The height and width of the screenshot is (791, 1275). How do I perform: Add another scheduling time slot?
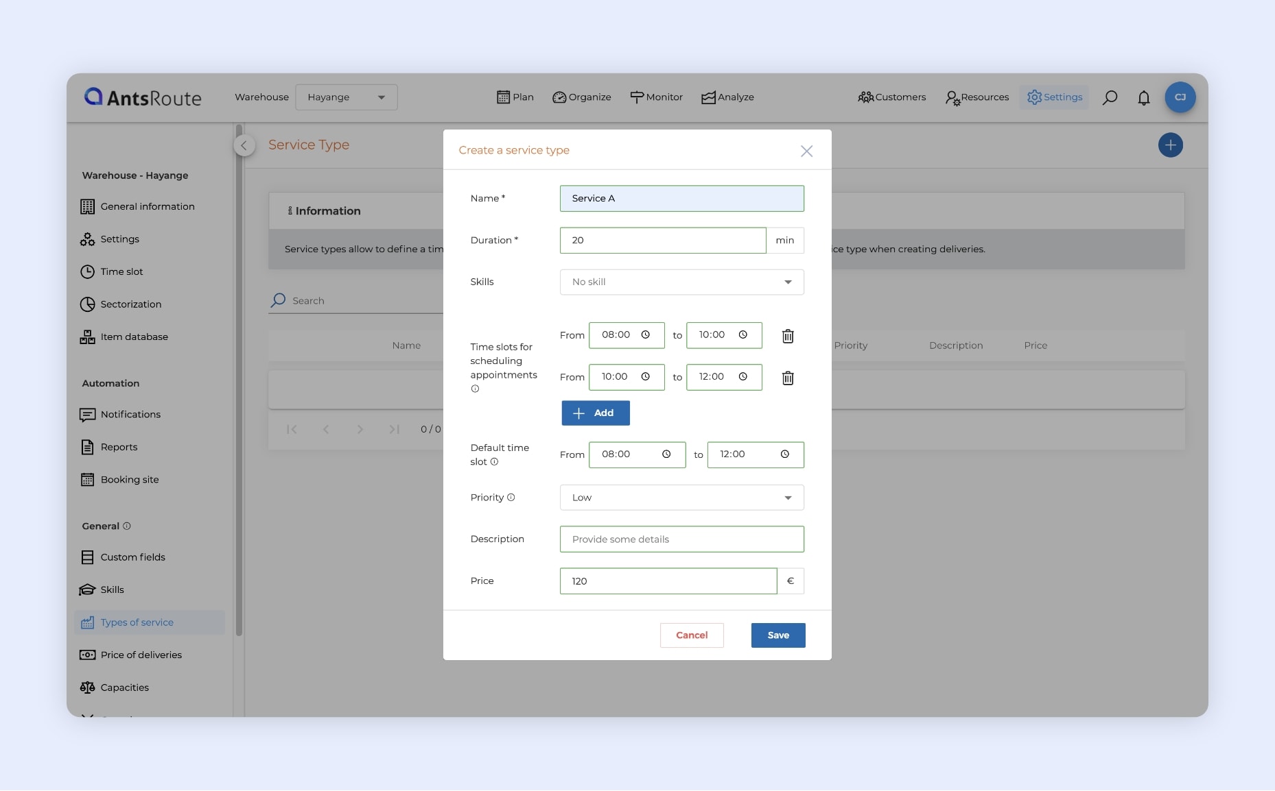coord(595,413)
